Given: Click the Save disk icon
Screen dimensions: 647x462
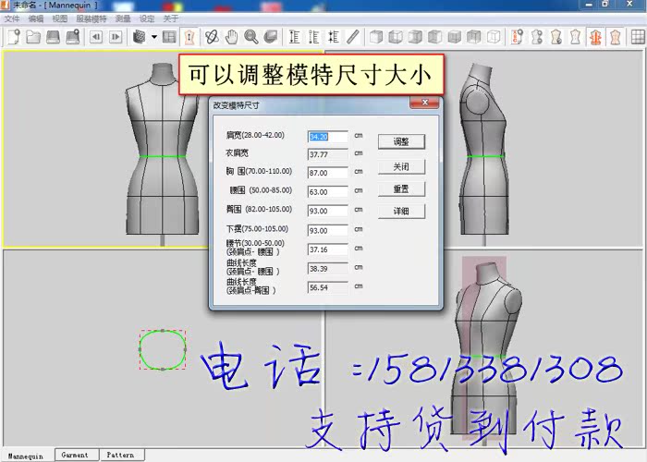Looking at the screenshot, I should (x=53, y=37).
